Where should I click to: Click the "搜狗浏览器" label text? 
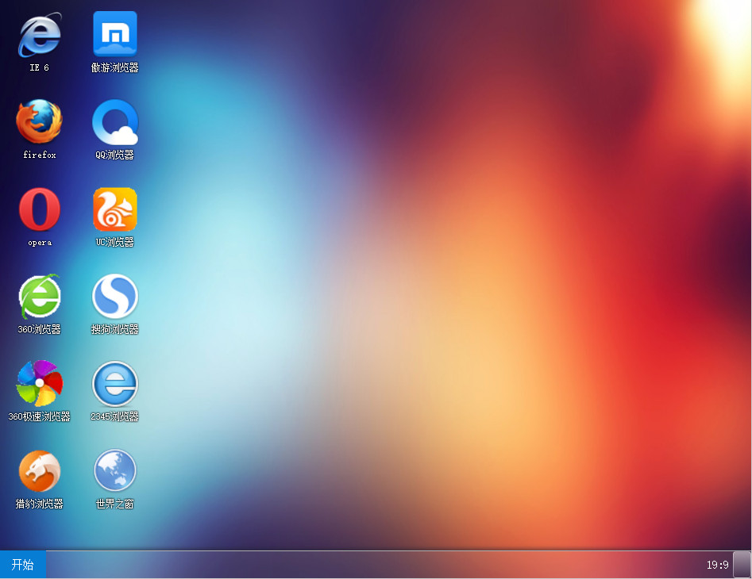point(115,329)
